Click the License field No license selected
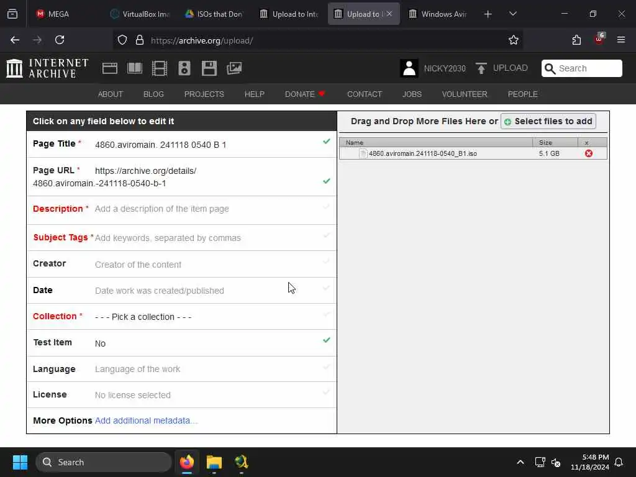636x477 pixels. (133, 395)
